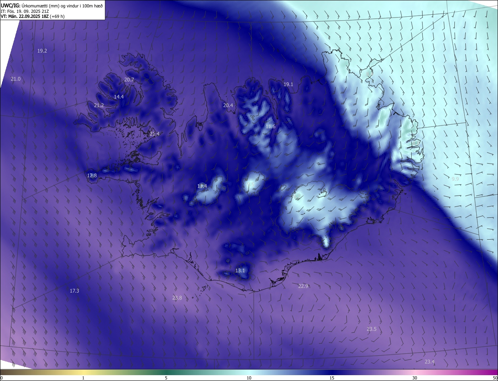Viewport: 498px width, 381px height.
Task: Click the IT: Fös. 19. 09. 2025 21Z line
Action: click(x=25, y=11)
